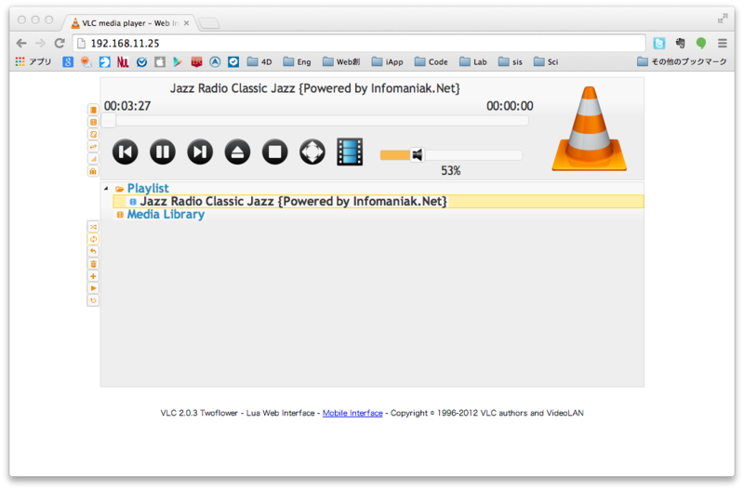Collapse the Playlist tree arrow
The height and width of the screenshot is (490, 744).
coord(106,189)
